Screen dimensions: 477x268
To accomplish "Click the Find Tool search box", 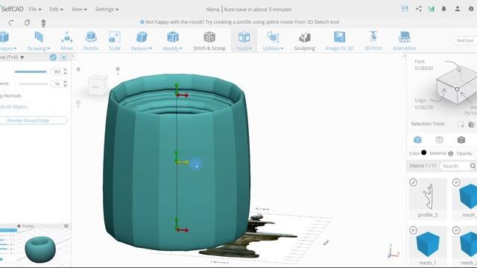I will point(465,40).
